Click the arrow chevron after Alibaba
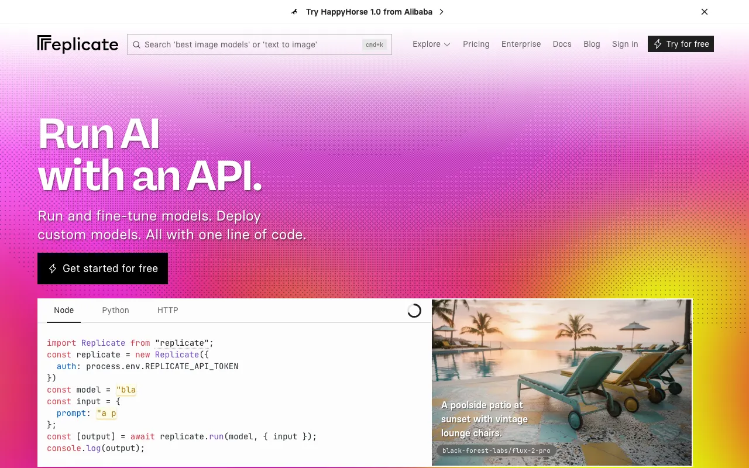The height and width of the screenshot is (468, 749). pyautogui.click(x=441, y=12)
